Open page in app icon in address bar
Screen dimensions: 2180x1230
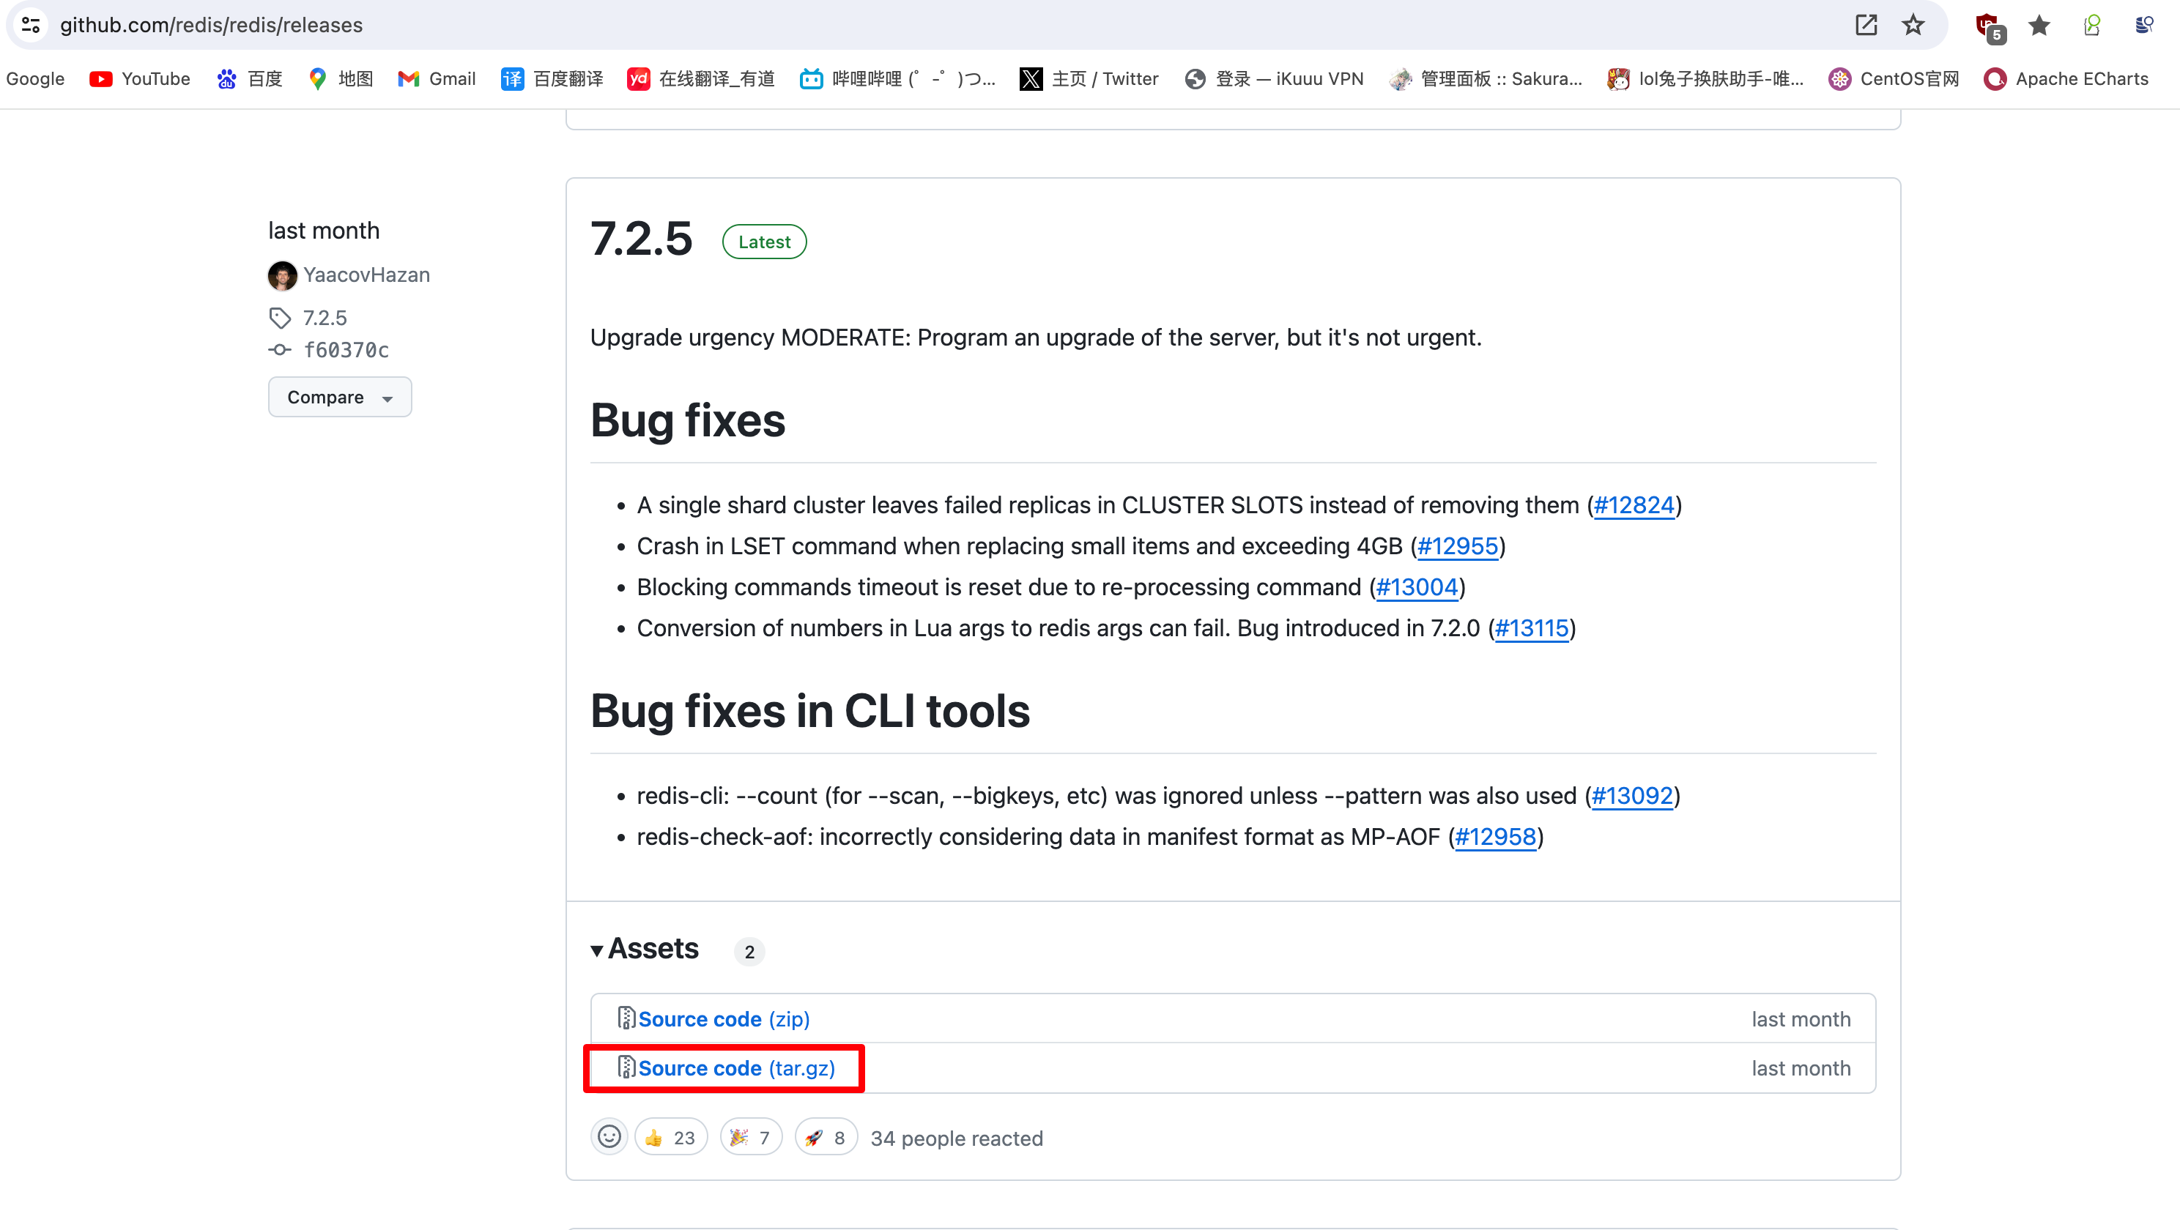[x=1866, y=25]
